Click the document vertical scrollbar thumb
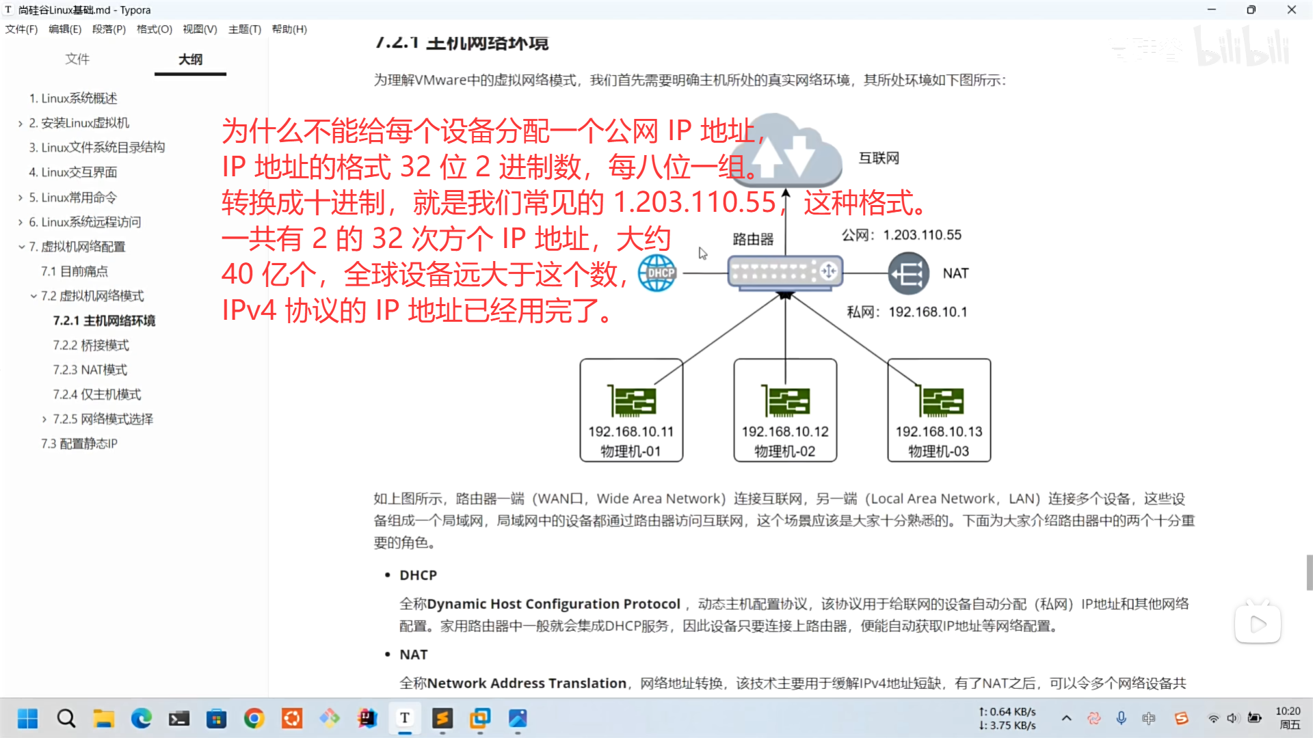Screen dimensions: 1313x738 (1309, 572)
